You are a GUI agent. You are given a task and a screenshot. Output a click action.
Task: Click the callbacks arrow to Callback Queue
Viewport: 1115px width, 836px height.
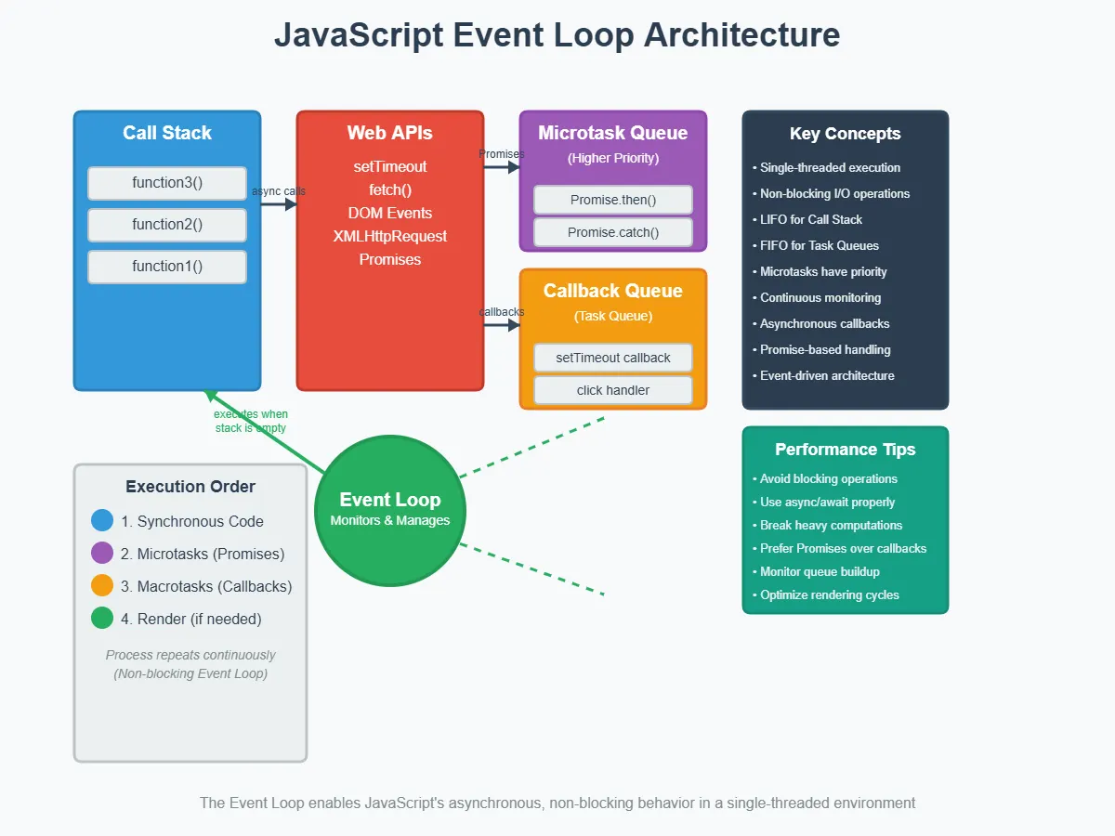(502, 325)
